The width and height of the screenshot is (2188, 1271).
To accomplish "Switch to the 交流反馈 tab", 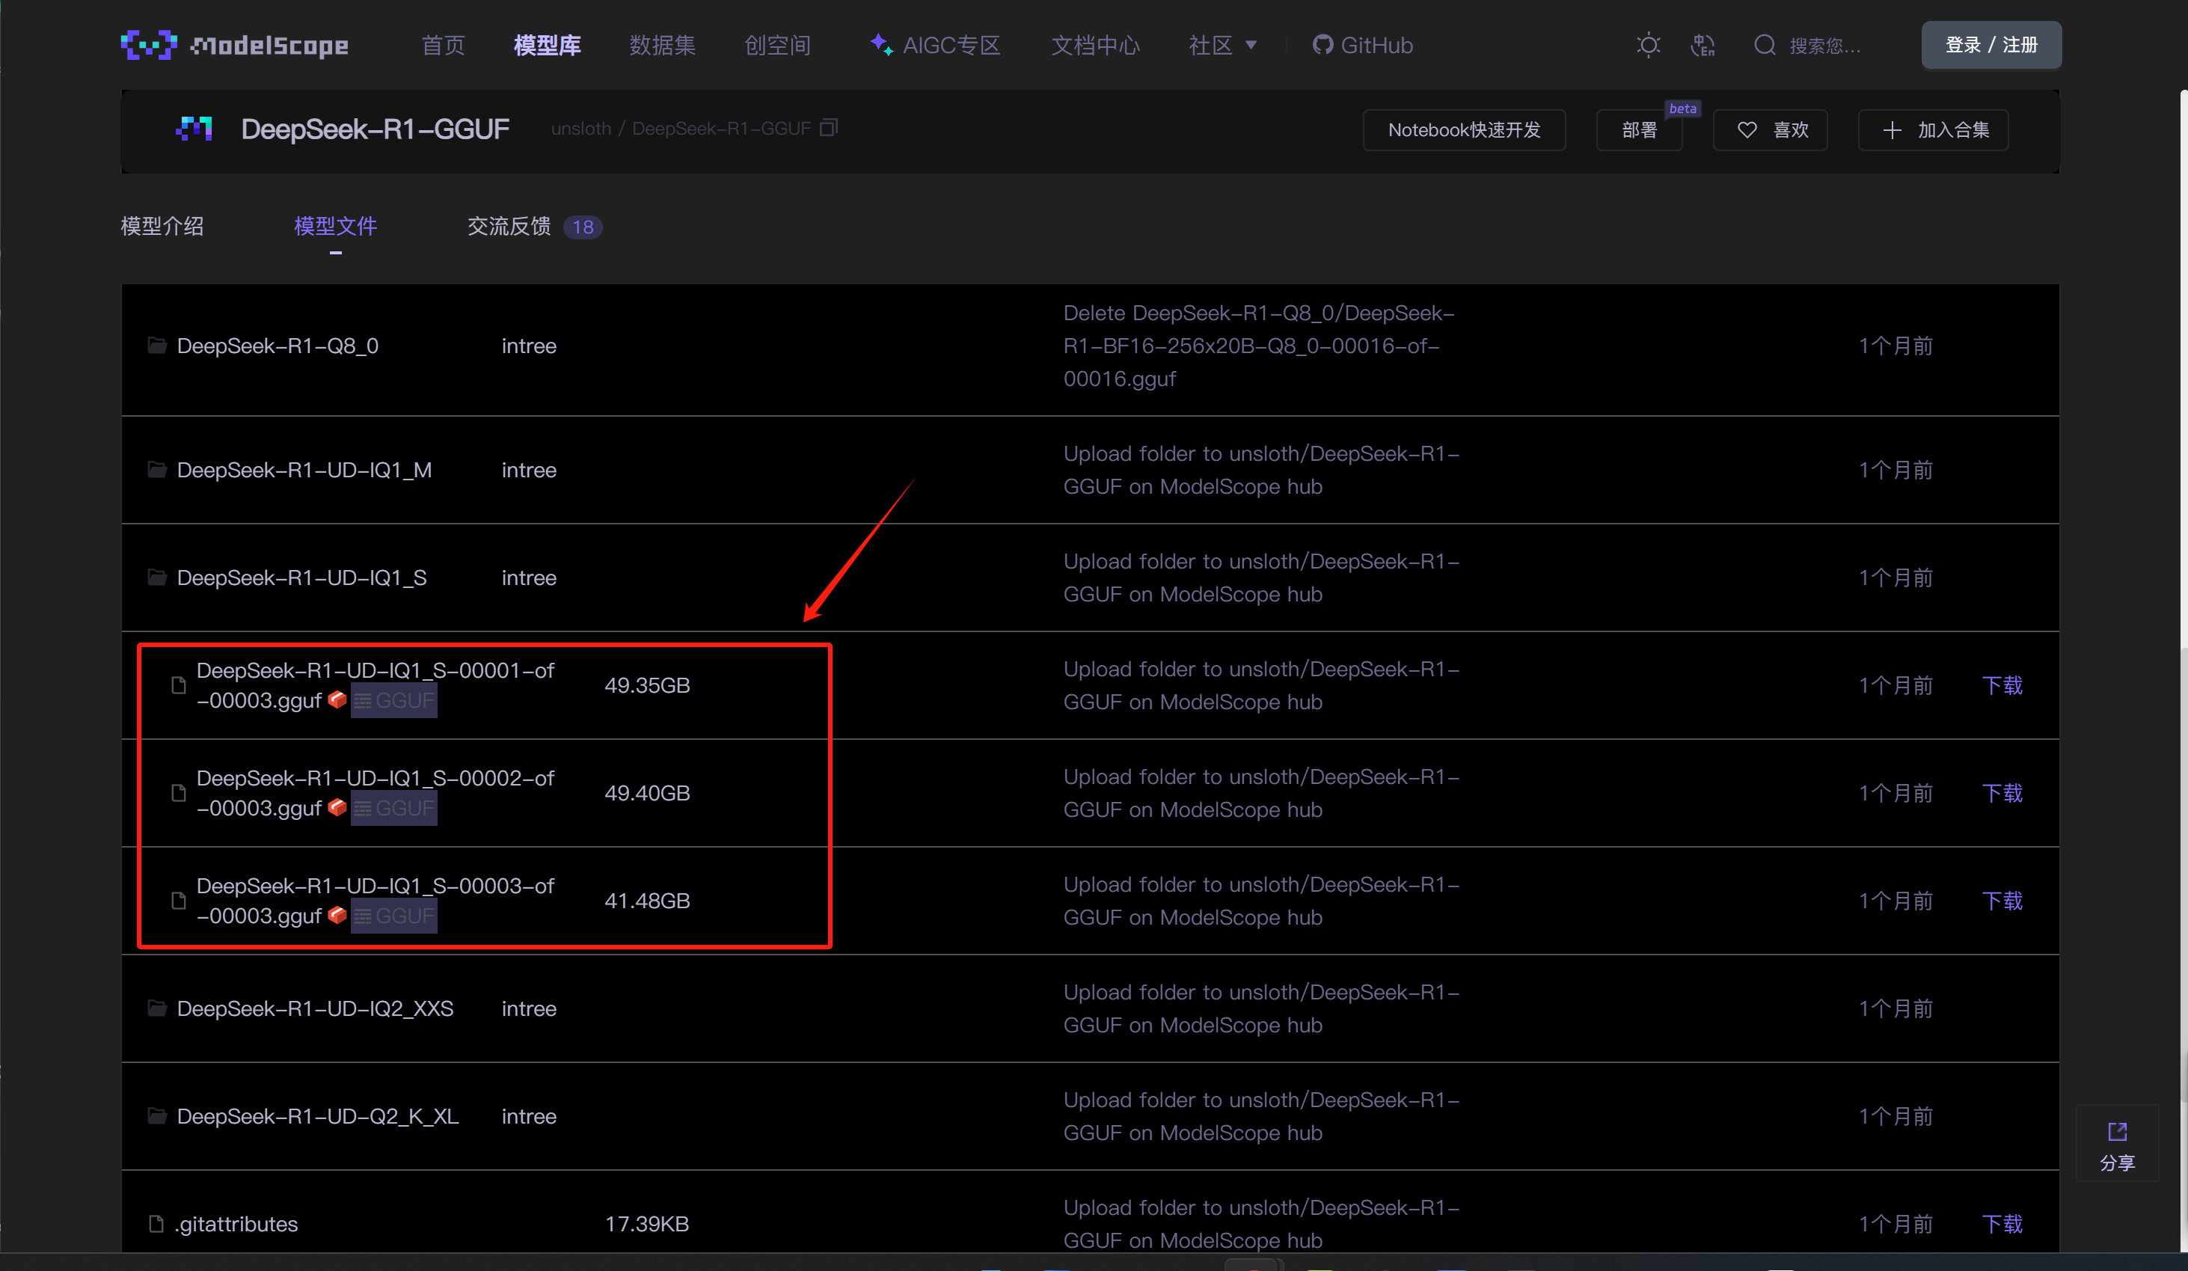I will click(509, 227).
